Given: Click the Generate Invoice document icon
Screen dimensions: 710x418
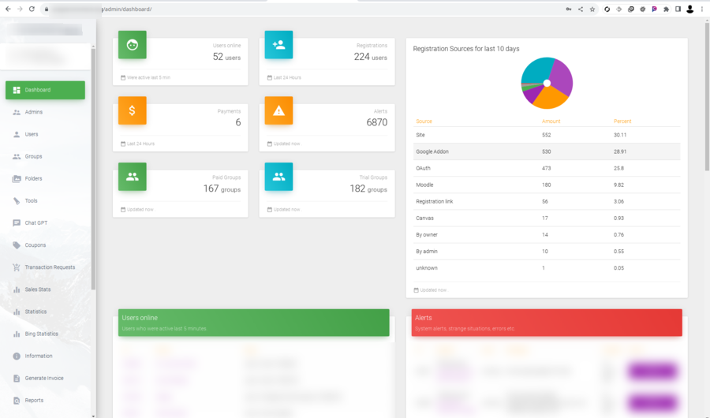Looking at the screenshot, I should pyautogui.click(x=17, y=378).
